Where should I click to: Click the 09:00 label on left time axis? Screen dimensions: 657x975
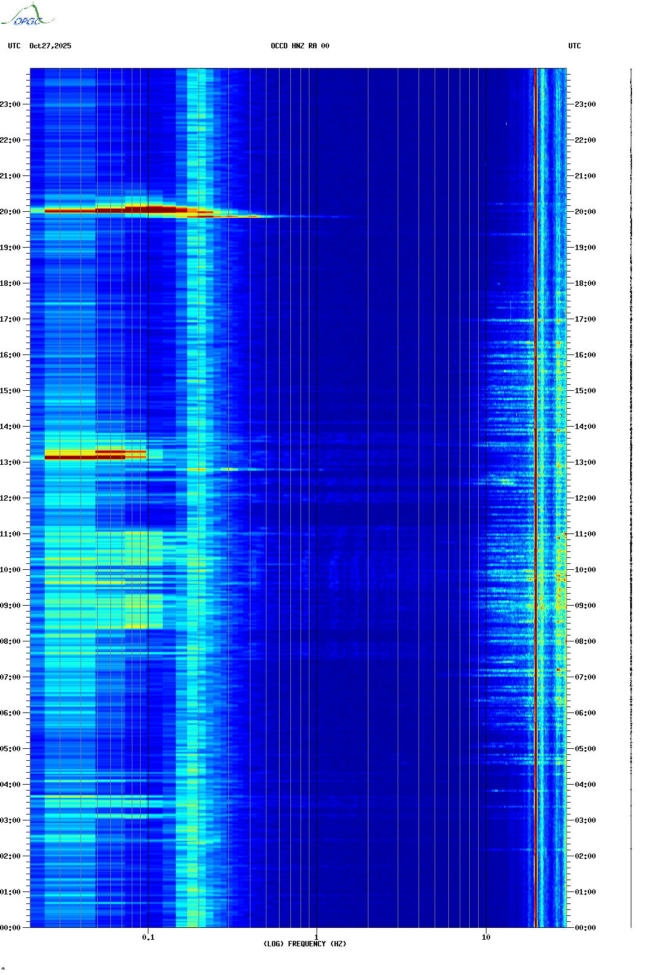coord(10,606)
